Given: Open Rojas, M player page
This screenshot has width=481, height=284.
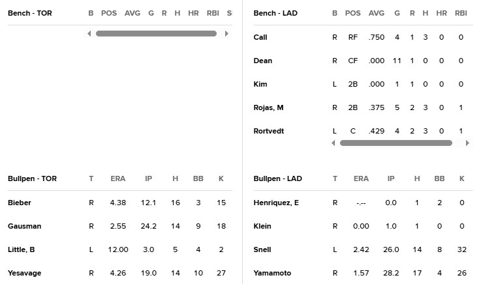Looking at the screenshot, I should pos(268,107).
